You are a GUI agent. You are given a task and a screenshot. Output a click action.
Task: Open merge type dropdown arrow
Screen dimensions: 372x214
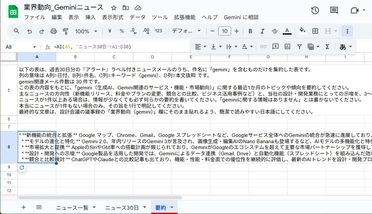pyautogui.click(x=336, y=31)
